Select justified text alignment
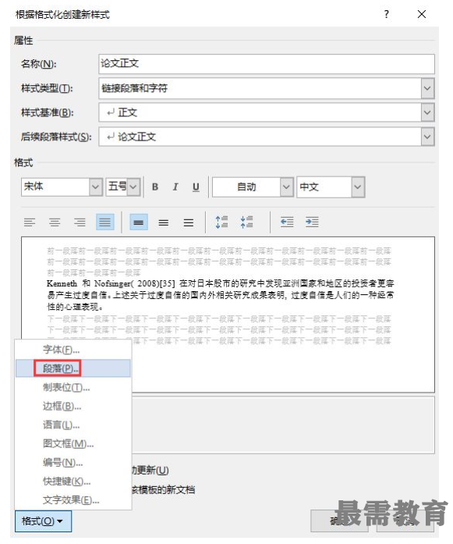Image resolution: width=453 pixels, height=544 pixels. click(105, 222)
